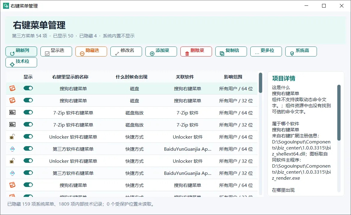The height and width of the screenshot is (215, 351).
Task: Click BaiduYunGuanjia Ap... cell in 64 位 row
Action: (x=188, y=149)
